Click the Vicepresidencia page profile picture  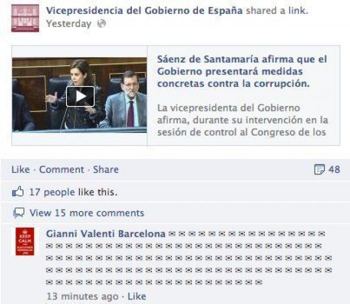point(25,18)
